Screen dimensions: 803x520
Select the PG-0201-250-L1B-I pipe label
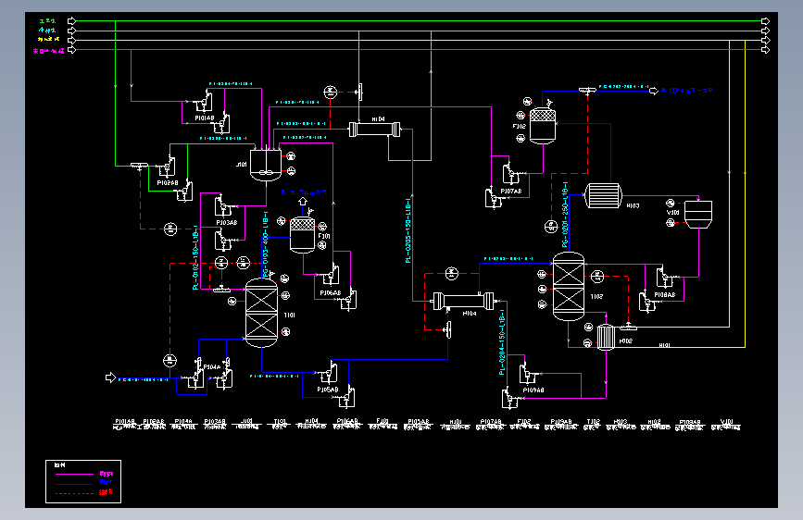tap(565, 215)
